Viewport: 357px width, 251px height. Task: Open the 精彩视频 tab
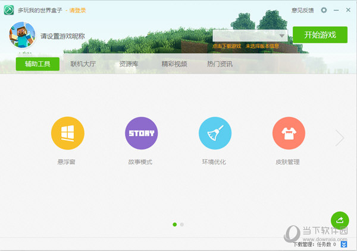[x=174, y=64]
